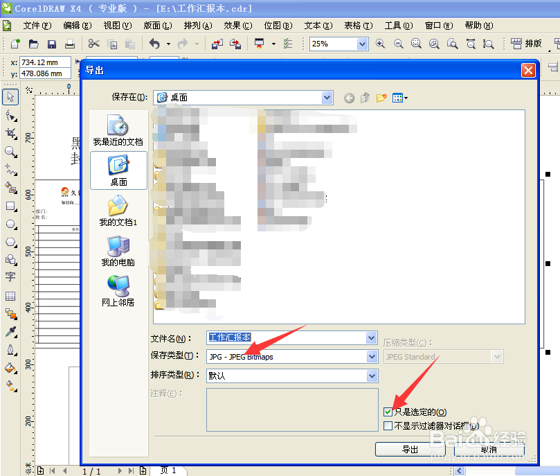Select the Text tool
The height and width of the screenshot is (476, 560).
(10, 276)
